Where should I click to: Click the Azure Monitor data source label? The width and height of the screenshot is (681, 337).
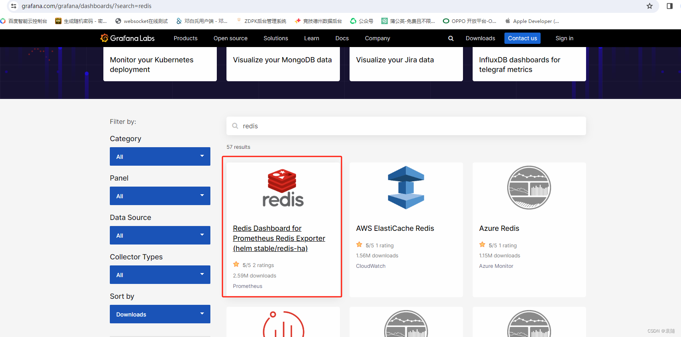496,266
